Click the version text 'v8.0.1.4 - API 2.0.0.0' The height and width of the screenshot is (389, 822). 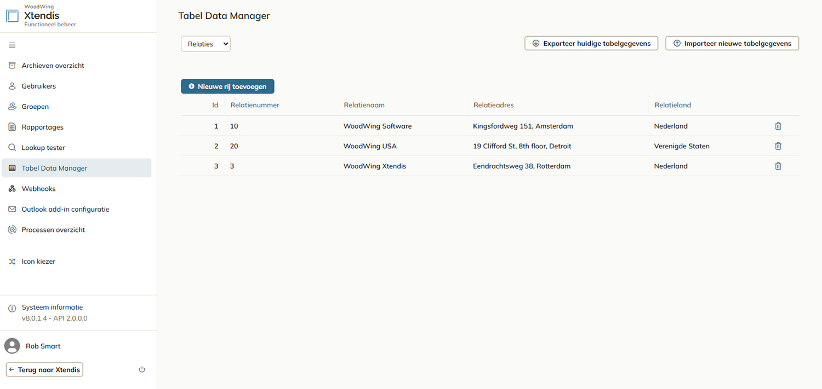pyautogui.click(x=54, y=318)
